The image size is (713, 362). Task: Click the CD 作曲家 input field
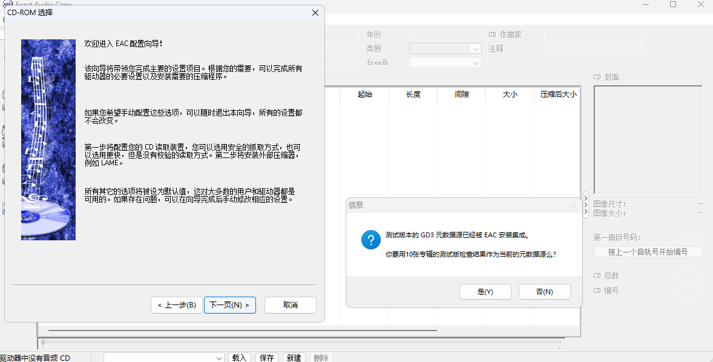[593, 35]
